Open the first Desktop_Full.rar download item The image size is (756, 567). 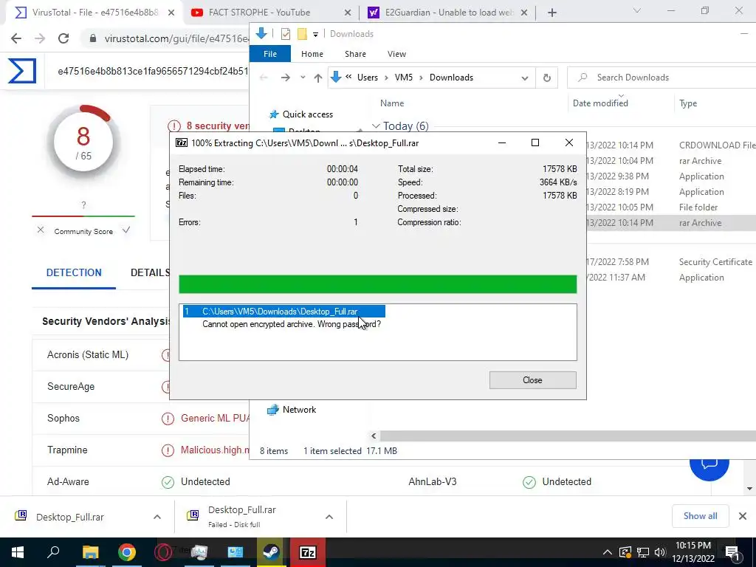click(70, 517)
